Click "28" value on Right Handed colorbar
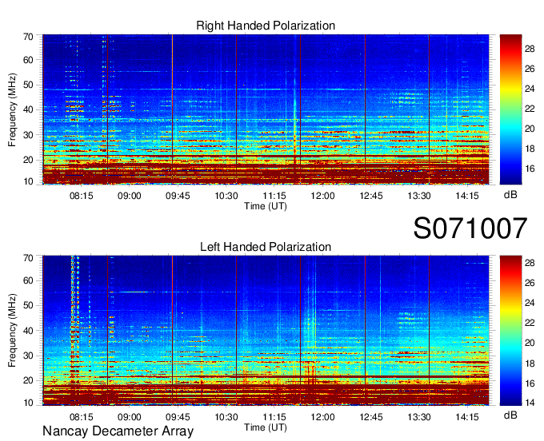 [530, 49]
